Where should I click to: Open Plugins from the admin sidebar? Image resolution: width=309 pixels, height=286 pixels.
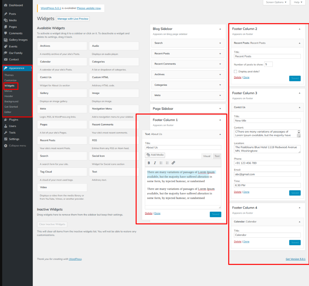pos(13,119)
